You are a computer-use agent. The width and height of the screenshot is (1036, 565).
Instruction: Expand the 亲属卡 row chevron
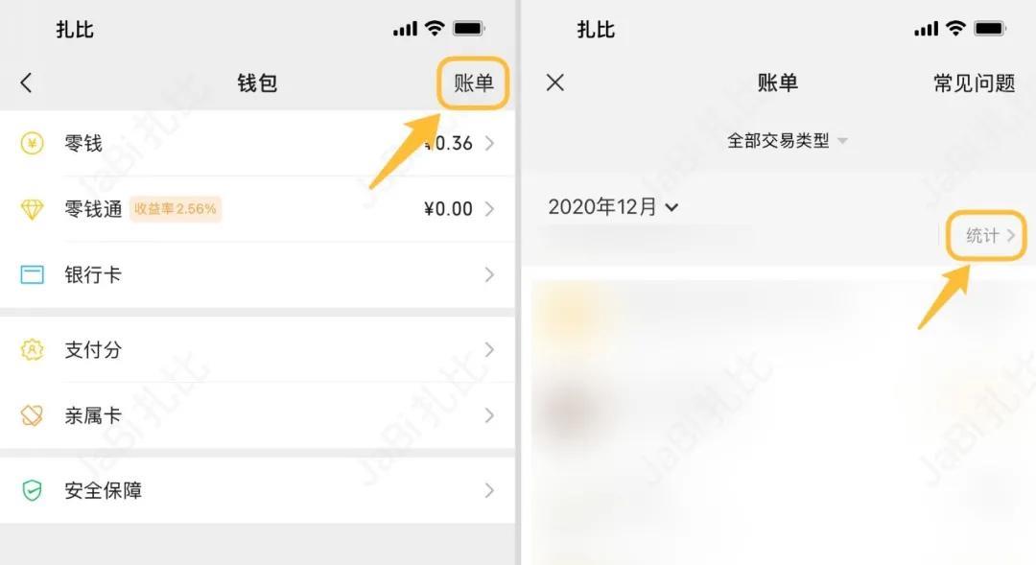(x=489, y=415)
